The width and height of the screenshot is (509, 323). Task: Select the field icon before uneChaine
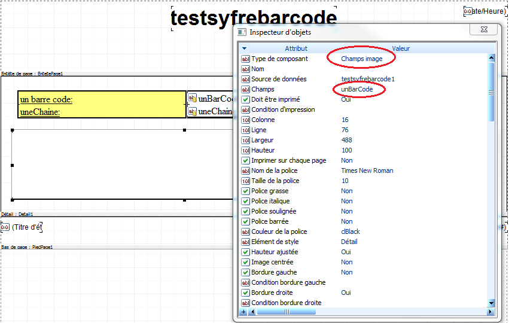tap(193, 112)
